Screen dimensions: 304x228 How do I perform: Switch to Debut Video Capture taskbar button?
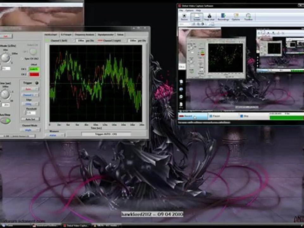tap(76, 225)
